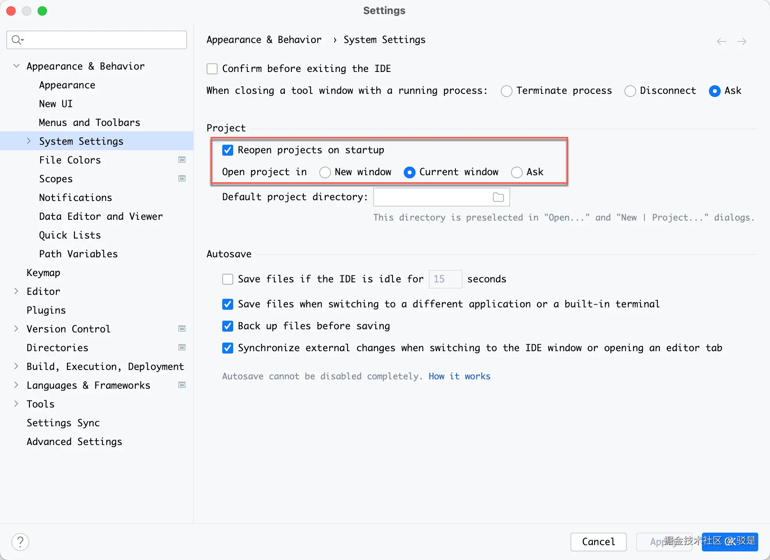Click project-level icon beside Languages & Frameworks

pos(182,385)
